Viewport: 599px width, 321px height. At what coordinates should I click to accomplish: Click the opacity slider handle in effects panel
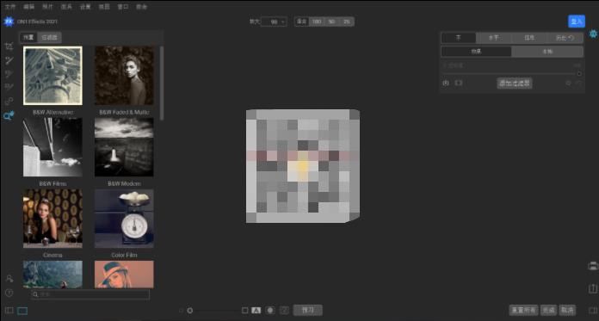tap(579, 74)
